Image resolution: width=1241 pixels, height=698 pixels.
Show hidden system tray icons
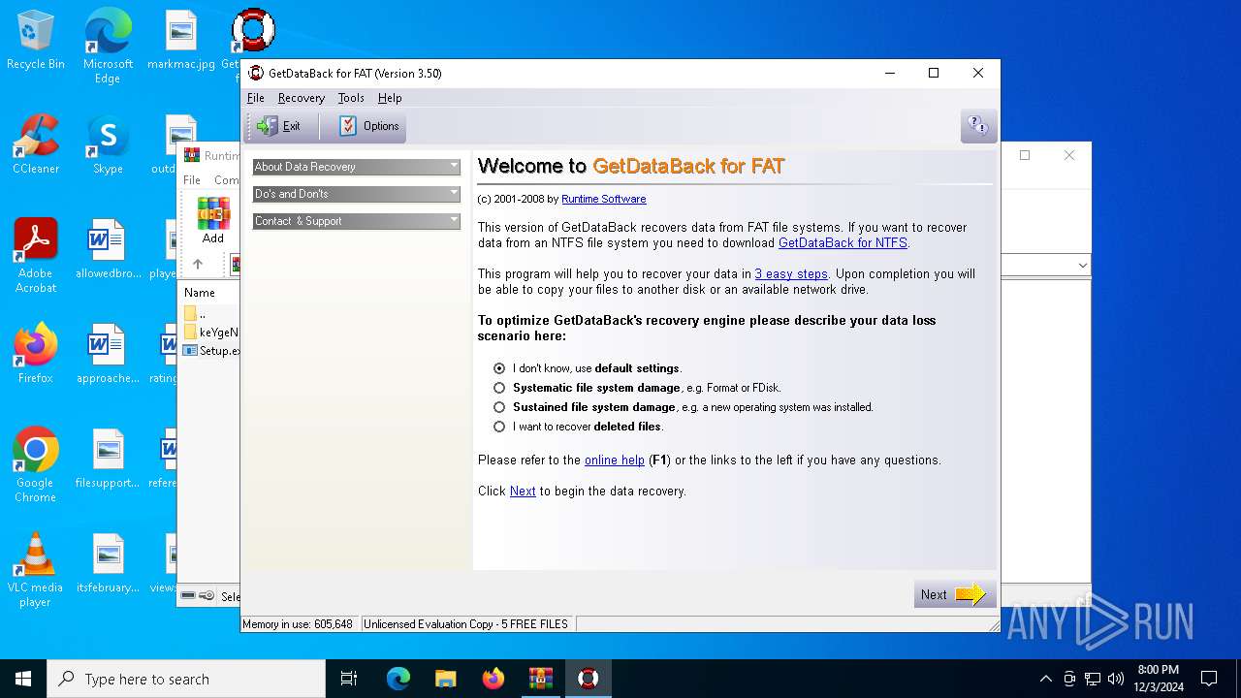[1045, 679]
